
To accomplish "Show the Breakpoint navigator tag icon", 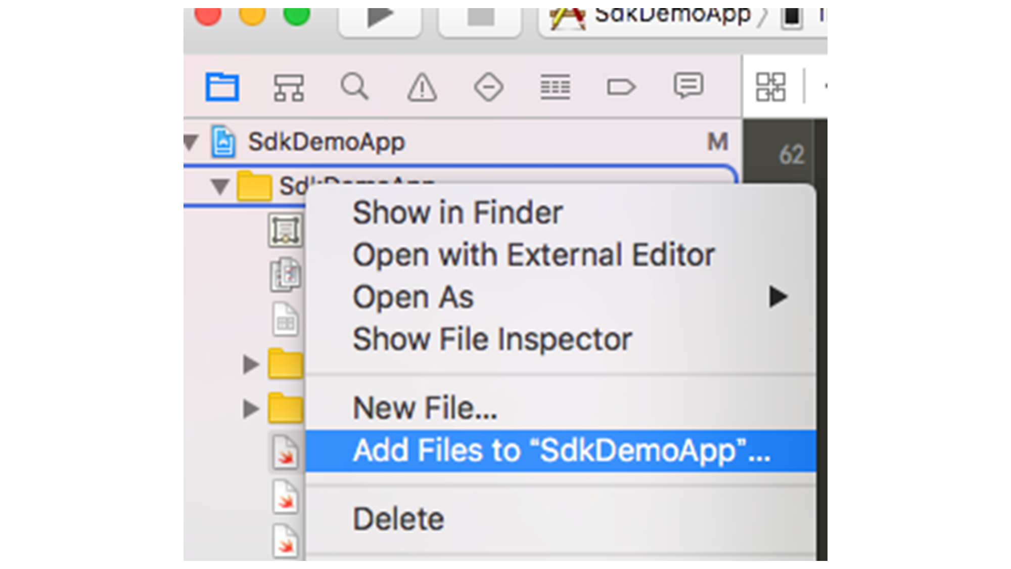I will pyautogui.click(x=621, y=87).
